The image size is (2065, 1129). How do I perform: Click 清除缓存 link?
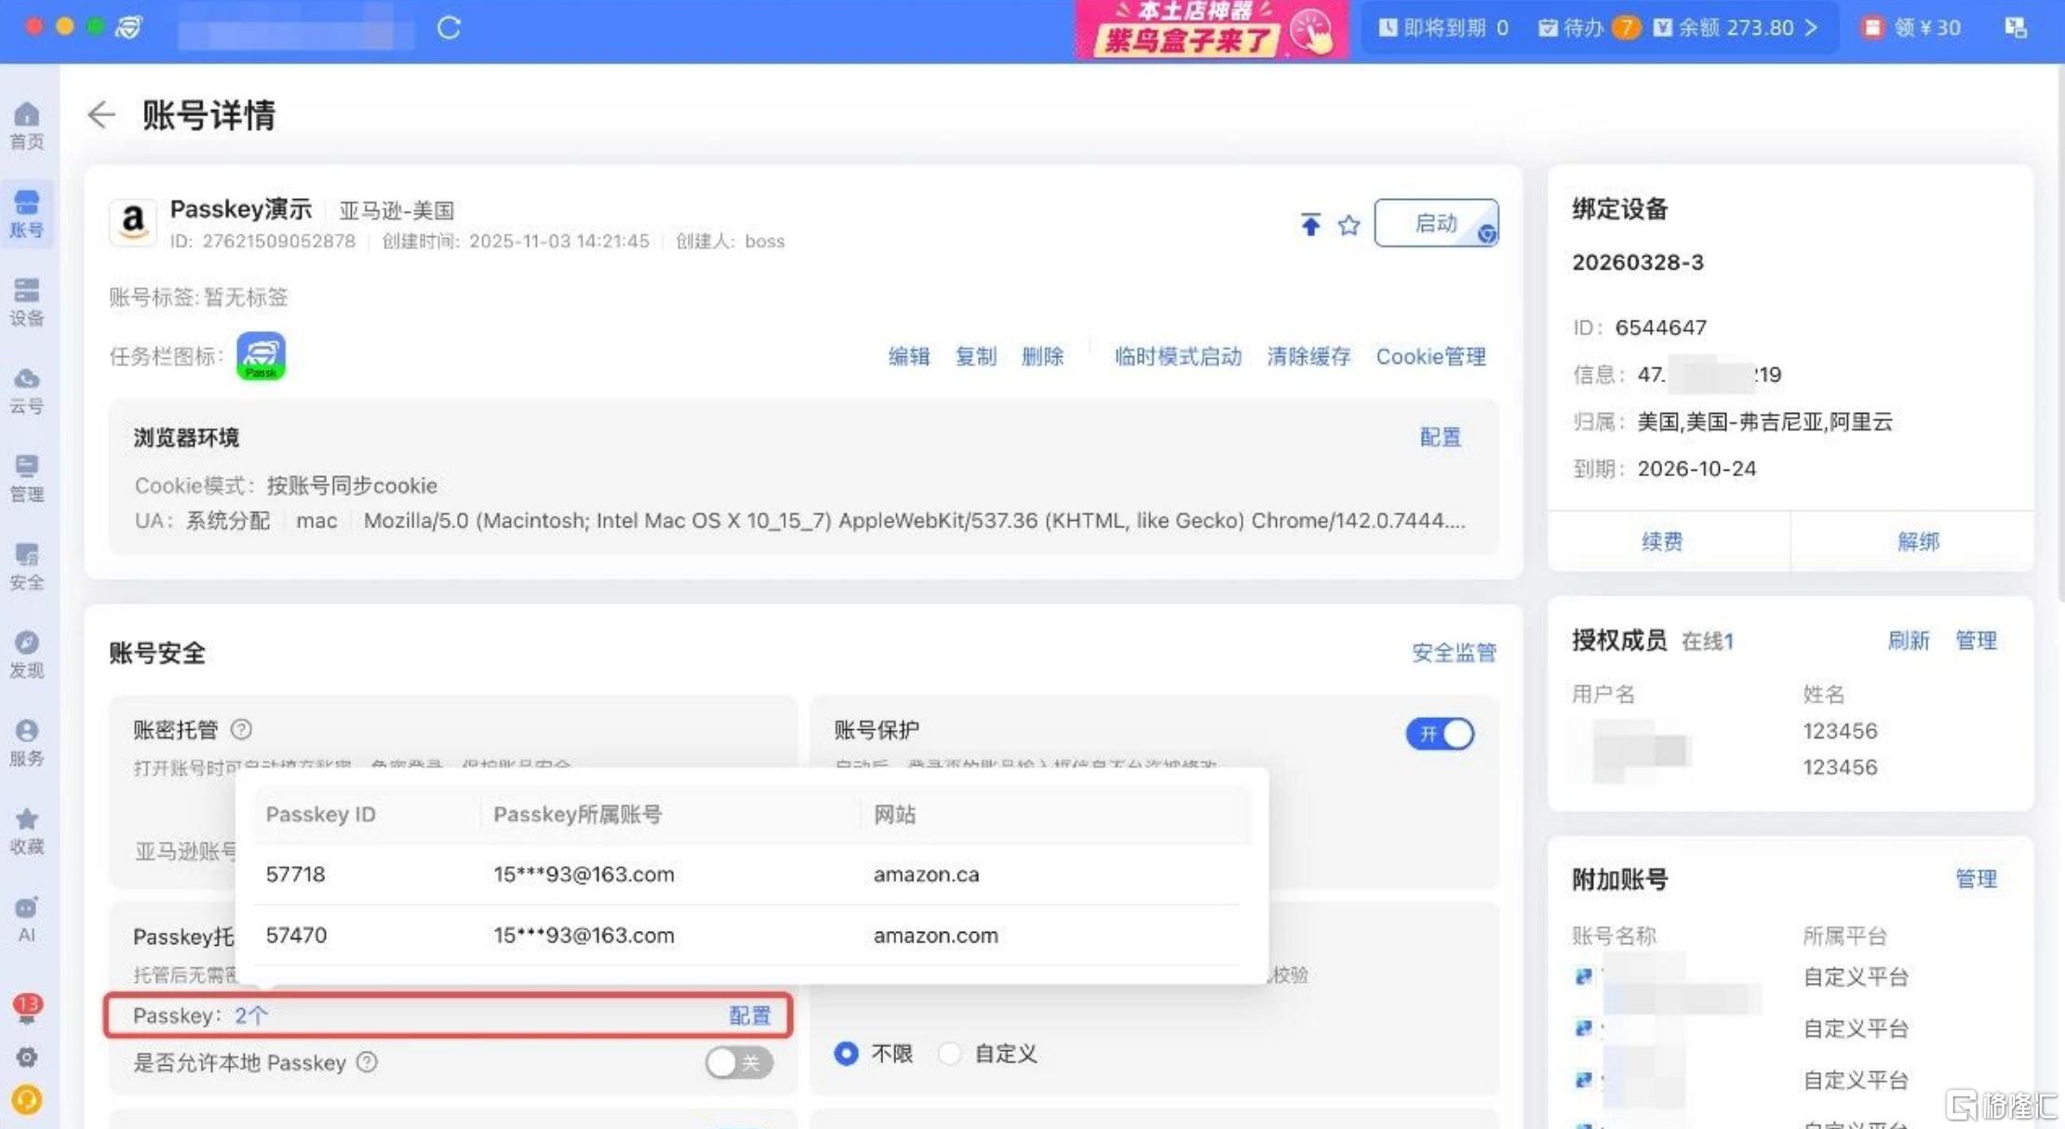tap(1308, 356)
